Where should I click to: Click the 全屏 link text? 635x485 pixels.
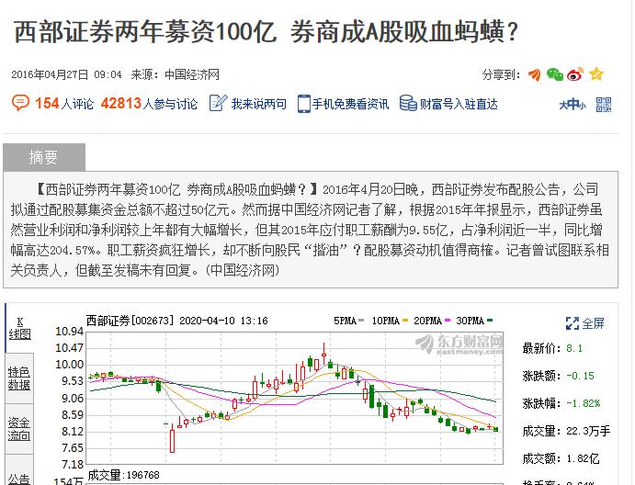click(x=594, y=323)
